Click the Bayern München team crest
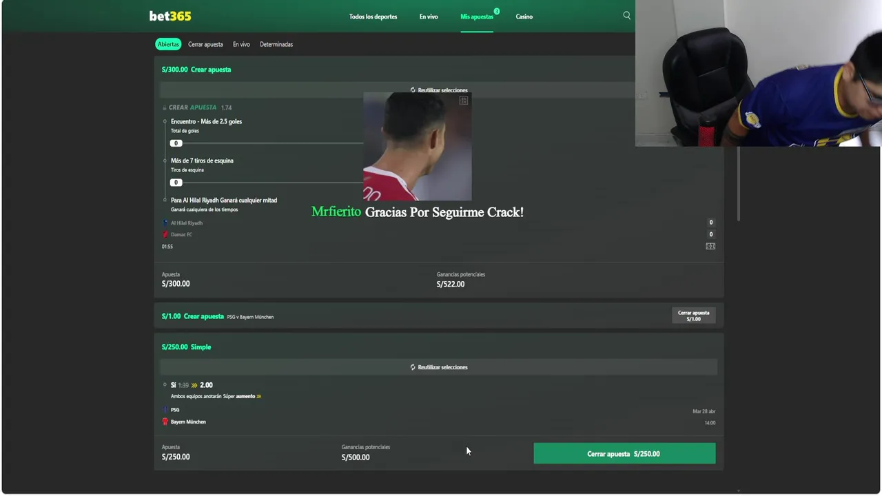Viewport: 882px width, 496px height. pyautogui.click(x=165, y=422)
